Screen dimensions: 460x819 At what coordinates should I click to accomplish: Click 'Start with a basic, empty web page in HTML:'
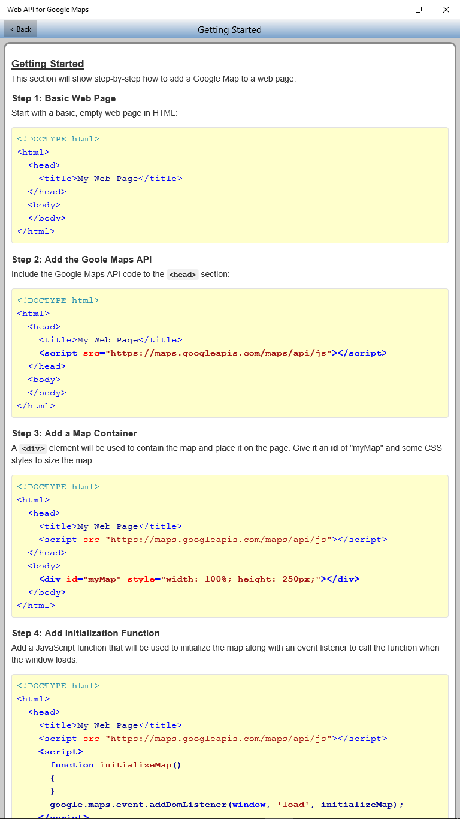[95, 112]
